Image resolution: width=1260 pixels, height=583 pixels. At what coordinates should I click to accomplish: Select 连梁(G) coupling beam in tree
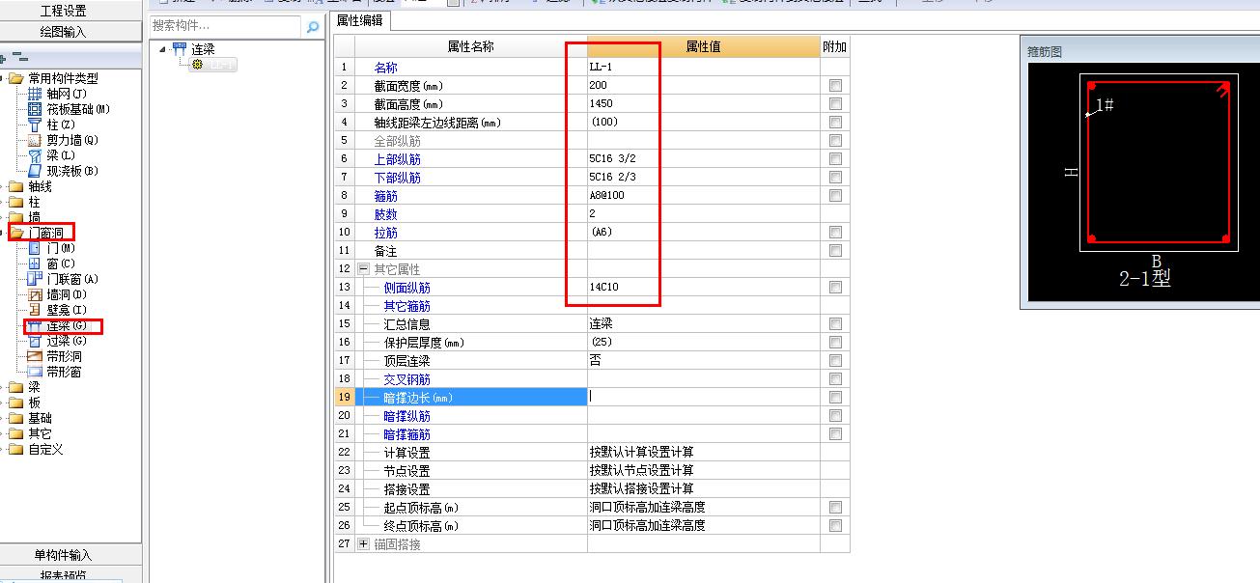58,326
